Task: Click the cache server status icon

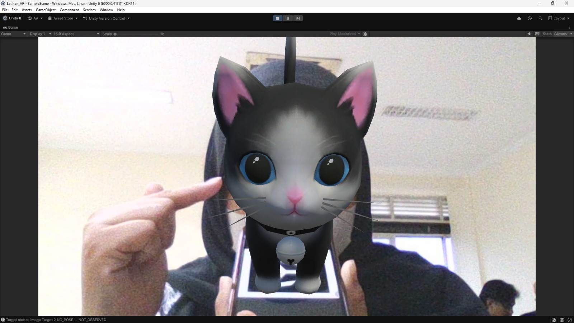Action: point(562,320)
